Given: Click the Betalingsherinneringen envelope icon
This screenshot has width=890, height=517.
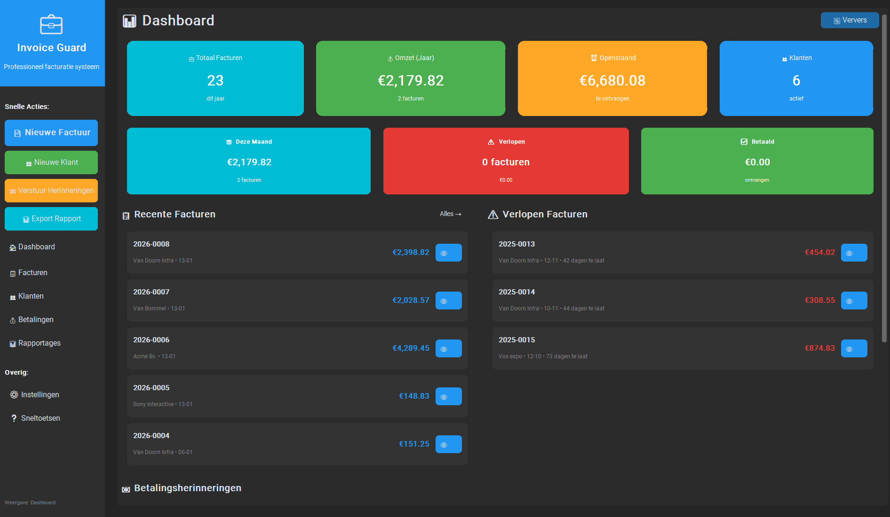Looking at the screenshot, I should [x=126, y=489].
